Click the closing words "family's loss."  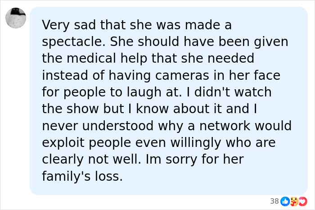pyautogui.click(x=82, y=176)
